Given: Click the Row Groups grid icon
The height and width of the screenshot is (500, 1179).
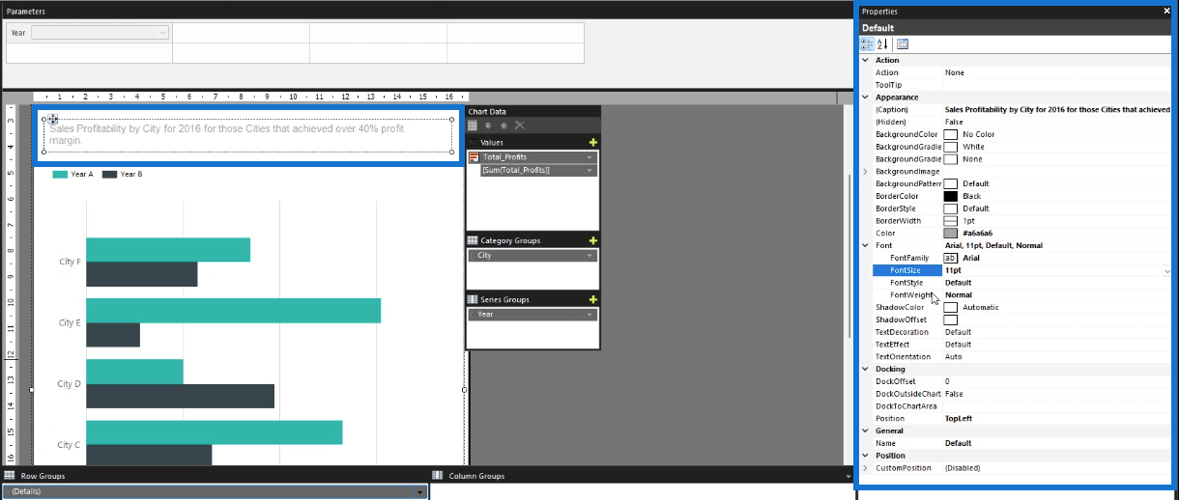Looking at the screenshot, I should pyautogui.click(x=9, y=476).
